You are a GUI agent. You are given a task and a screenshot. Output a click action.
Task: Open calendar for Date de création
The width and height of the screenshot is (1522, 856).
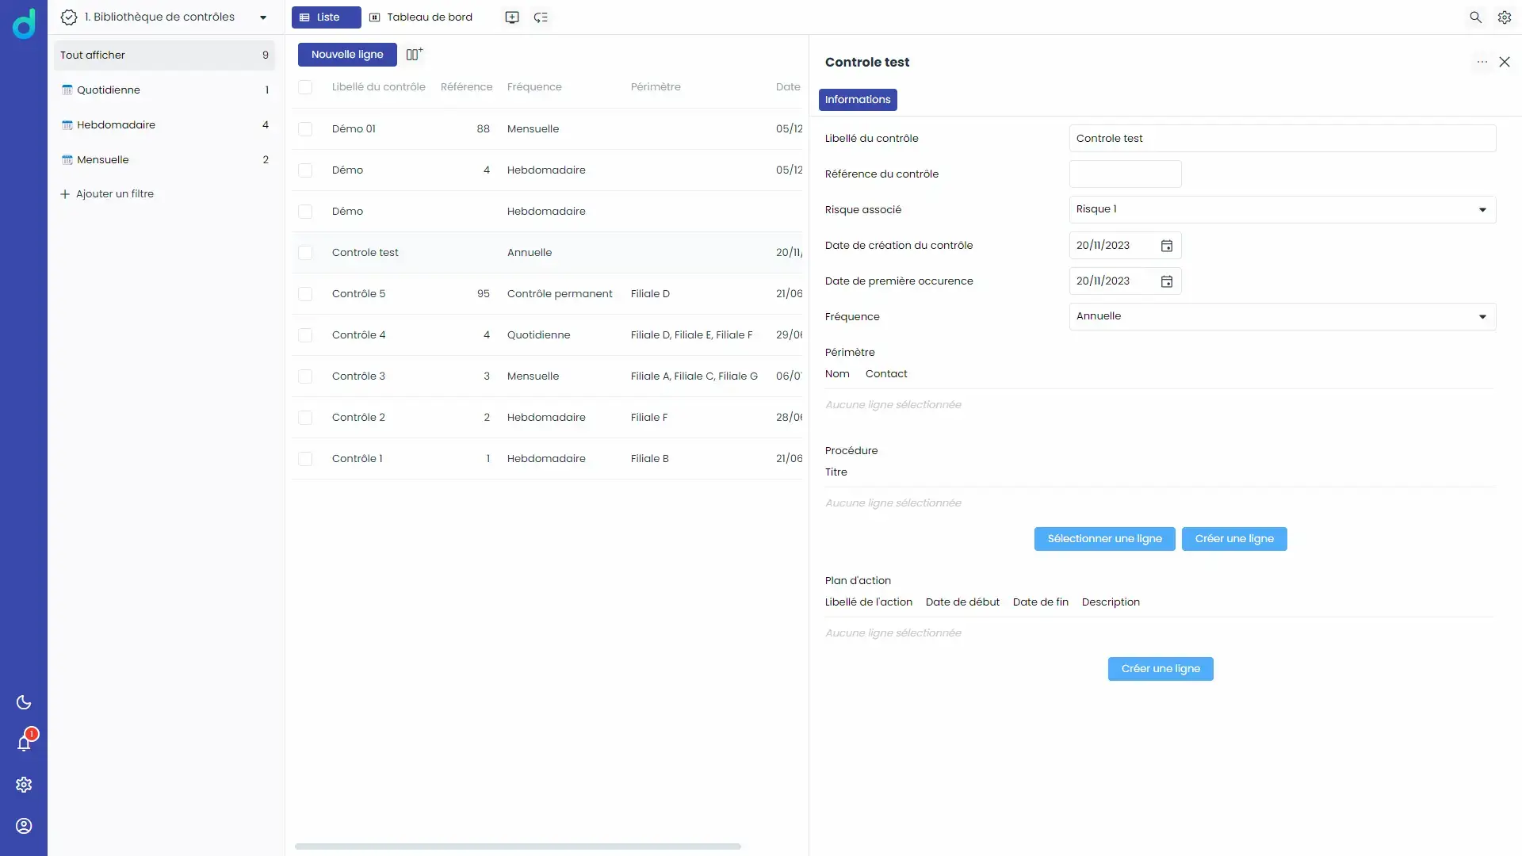(1167, 246)
